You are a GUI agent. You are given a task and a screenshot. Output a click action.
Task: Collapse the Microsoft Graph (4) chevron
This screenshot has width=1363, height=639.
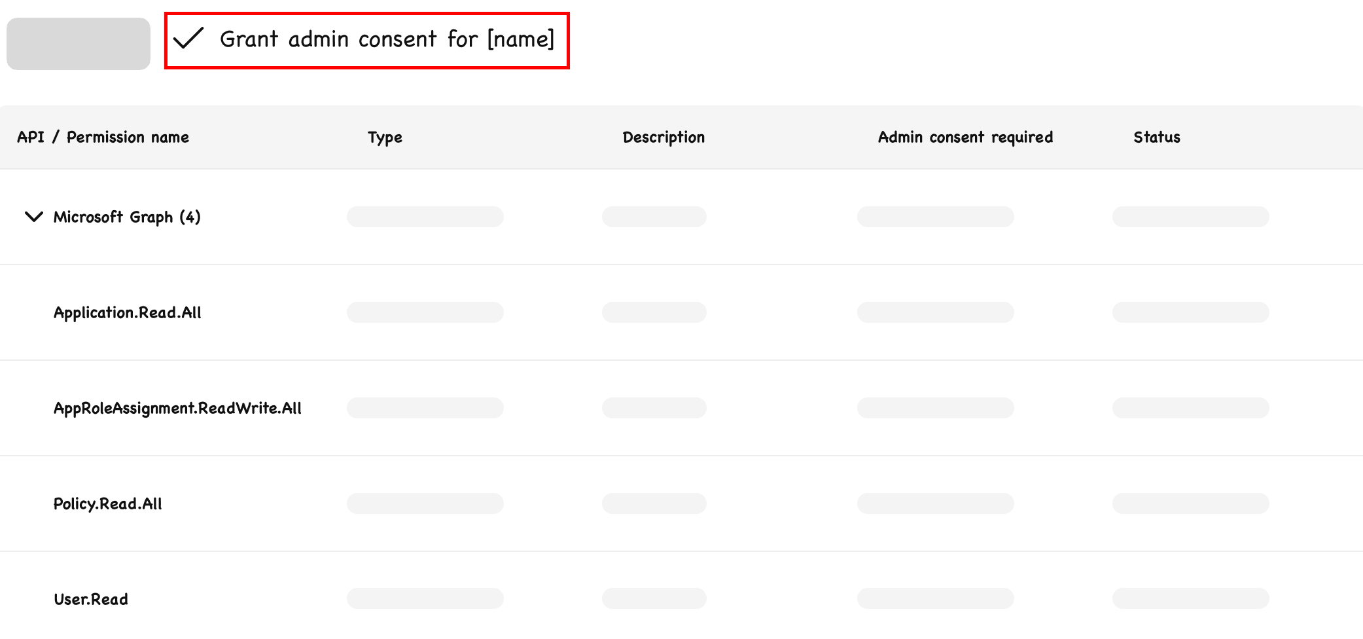pos(33,217)
